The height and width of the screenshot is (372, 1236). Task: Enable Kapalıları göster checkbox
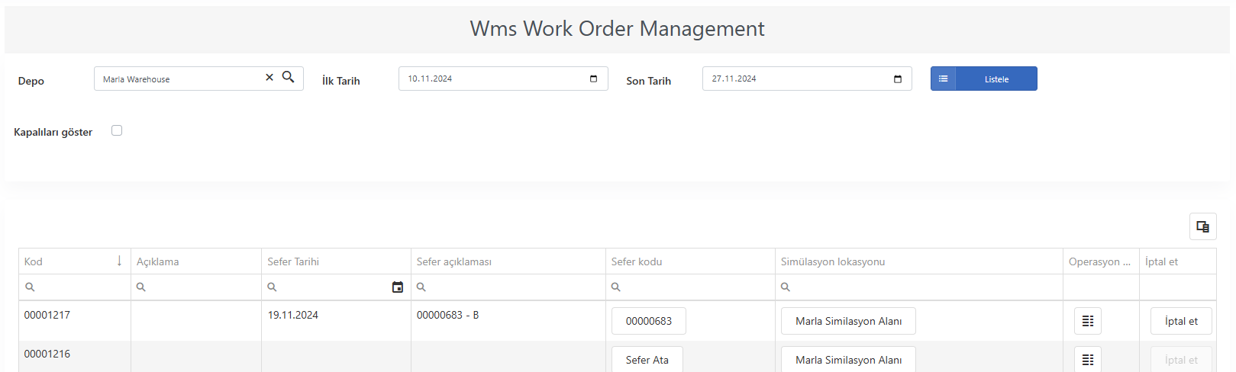point(117,130)
